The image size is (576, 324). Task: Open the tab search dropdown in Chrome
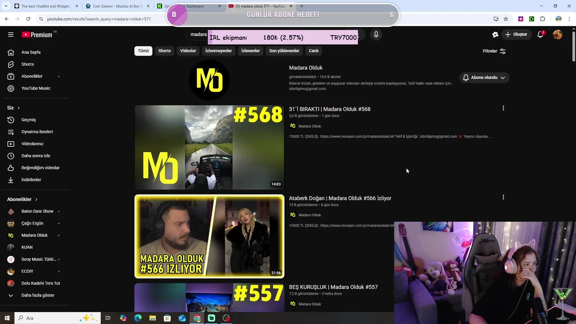pyautogui.click(x=5, y=6)
